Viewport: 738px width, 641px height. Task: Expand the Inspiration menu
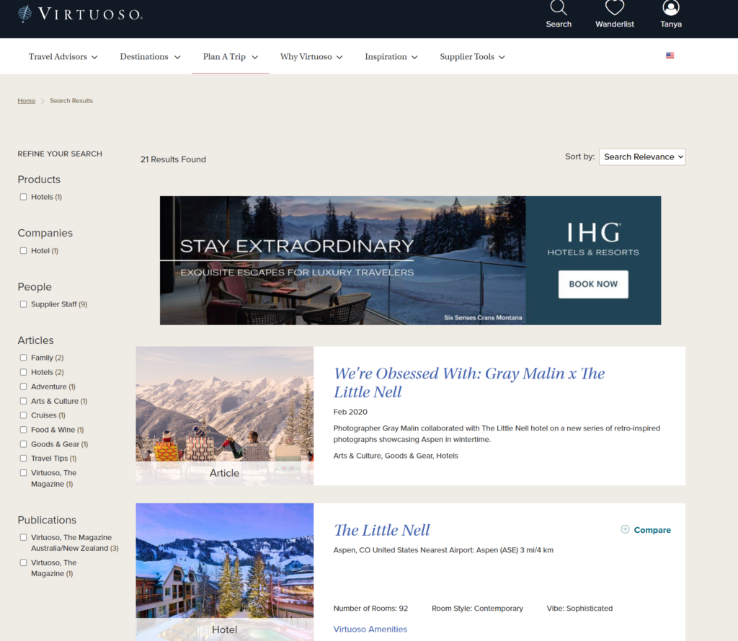[391, 56]
